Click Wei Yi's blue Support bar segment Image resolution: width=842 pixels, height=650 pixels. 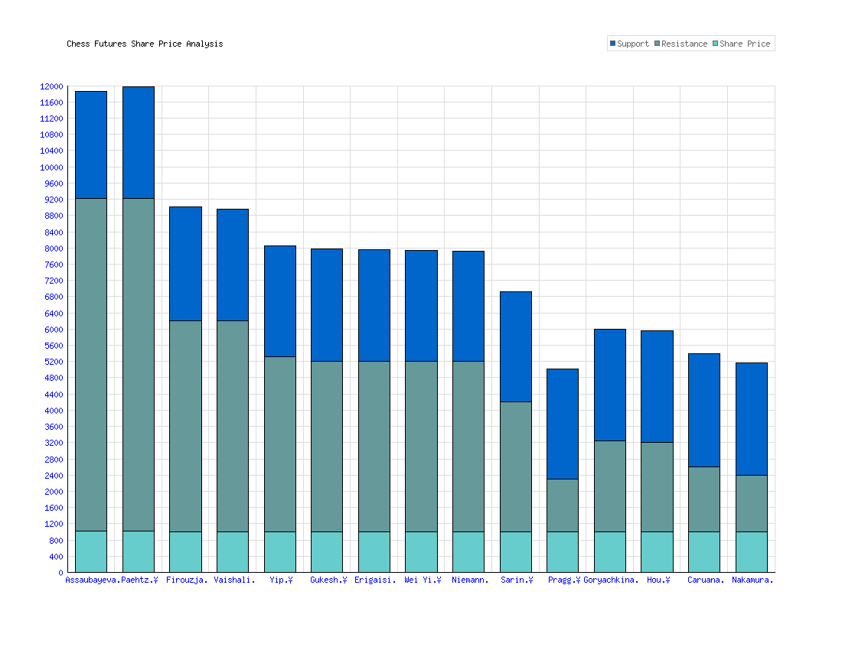[x=422, y=306]
